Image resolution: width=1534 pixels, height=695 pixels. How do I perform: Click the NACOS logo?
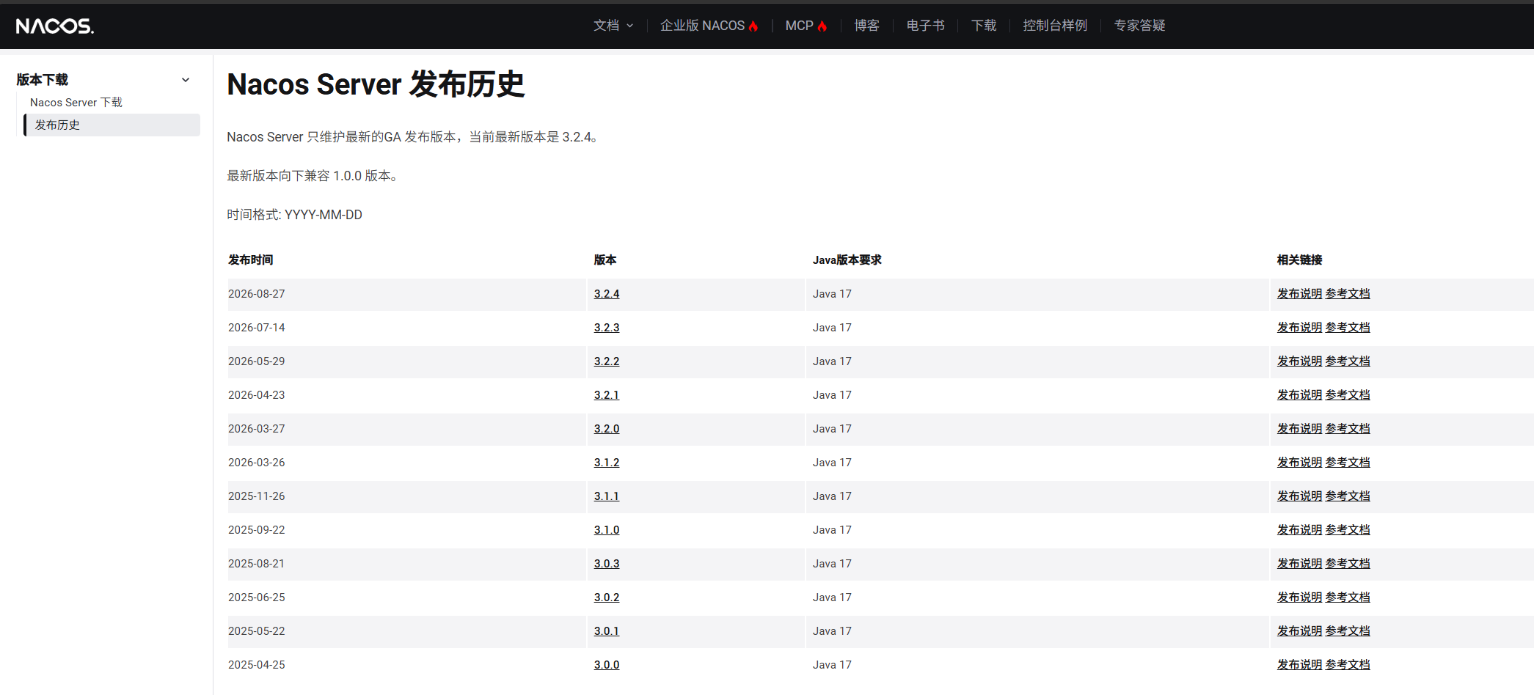click(55, 26)
